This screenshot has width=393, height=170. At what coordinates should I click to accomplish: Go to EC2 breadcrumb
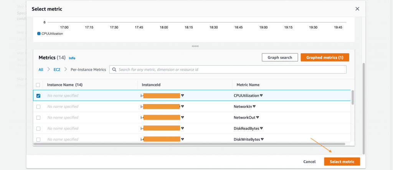(x=57, y=69)
